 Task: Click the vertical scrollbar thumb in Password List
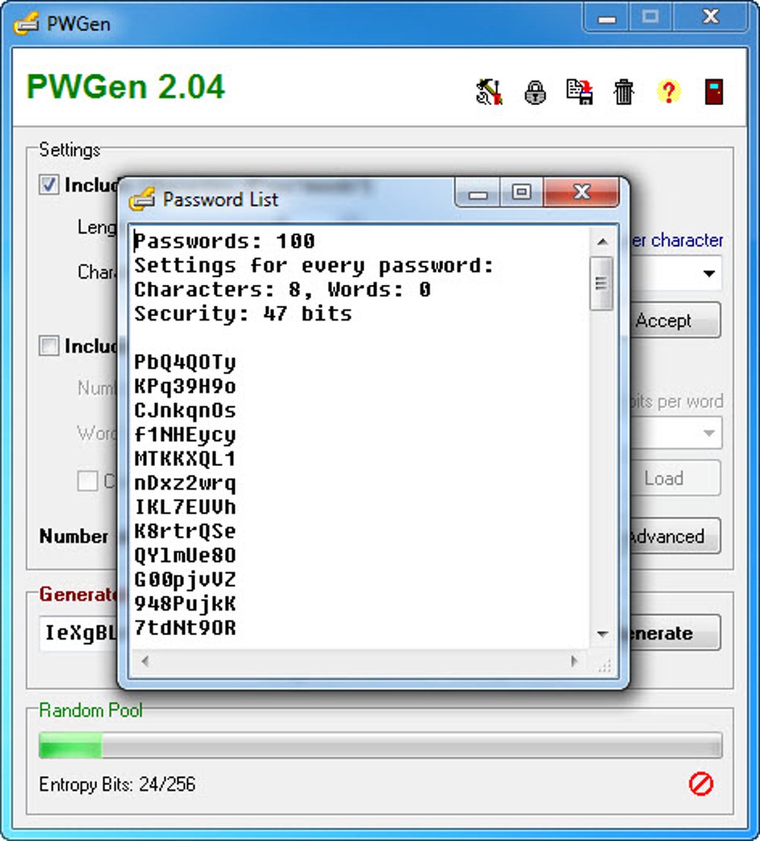(x=601, y=283)
